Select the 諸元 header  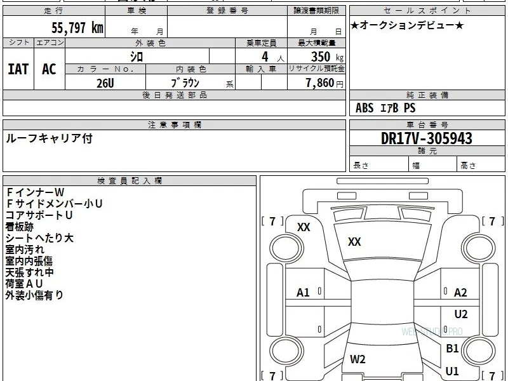[427, 151]
